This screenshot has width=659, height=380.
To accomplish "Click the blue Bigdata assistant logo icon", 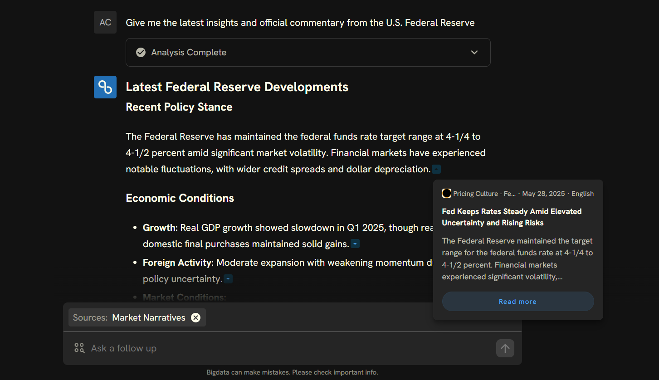I will 105,87.
